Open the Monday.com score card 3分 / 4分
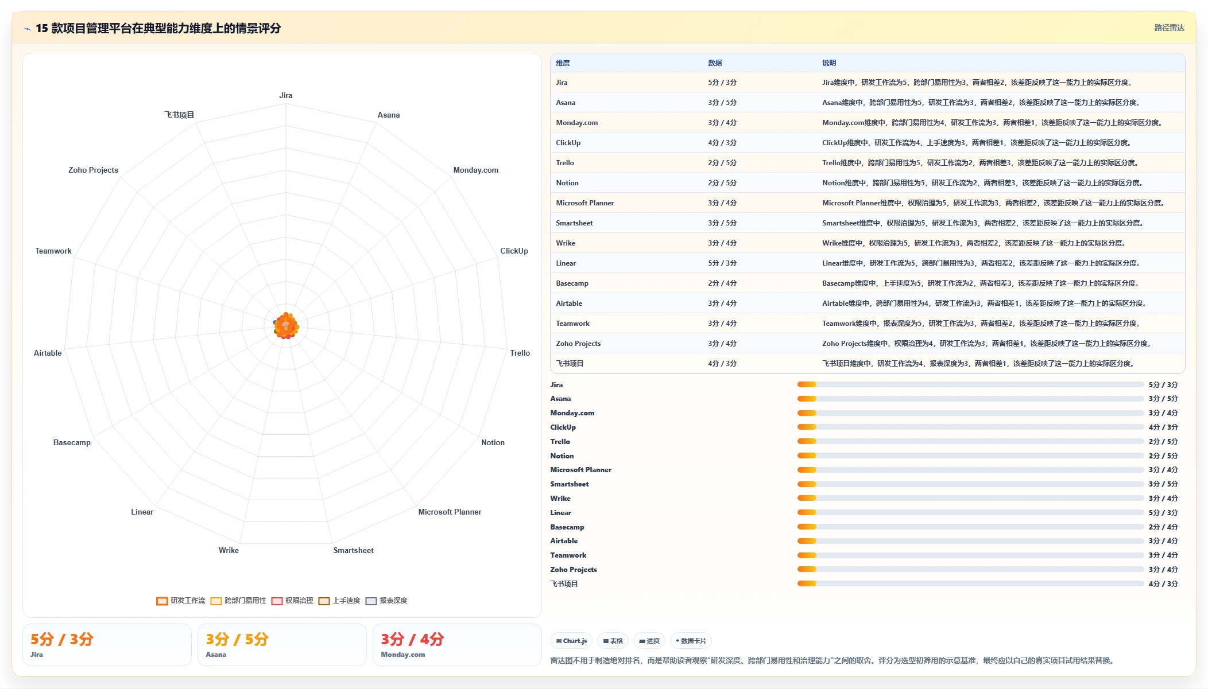Image resolution: width=1208 pixels, height=689 pixels. [457, 645]
